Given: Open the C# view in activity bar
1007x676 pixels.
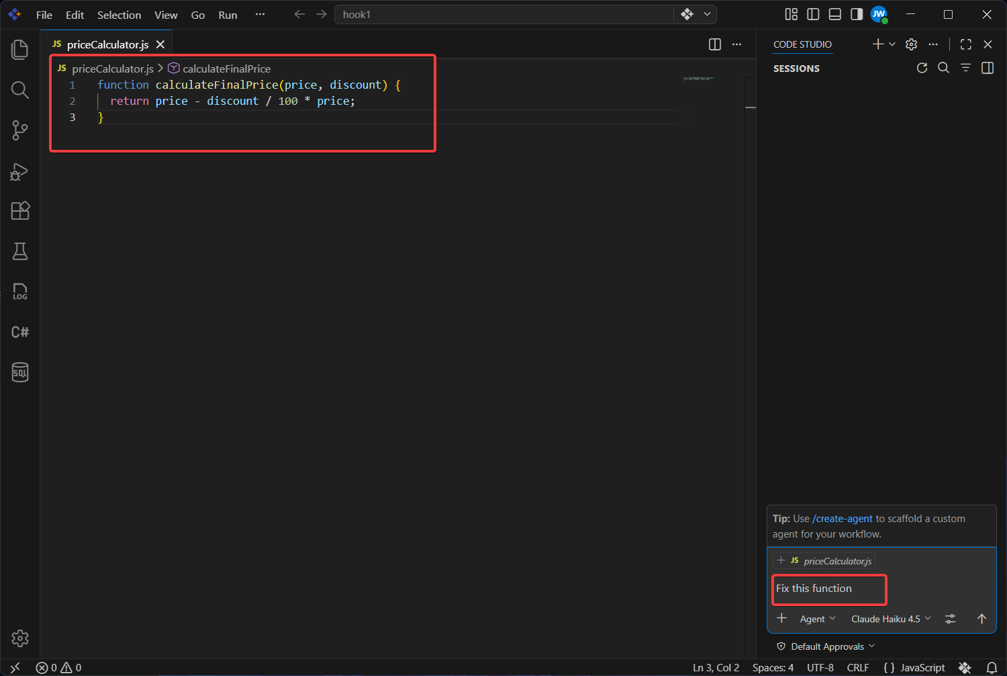Looking at the screenshot, I should click(x=20, y=332).
